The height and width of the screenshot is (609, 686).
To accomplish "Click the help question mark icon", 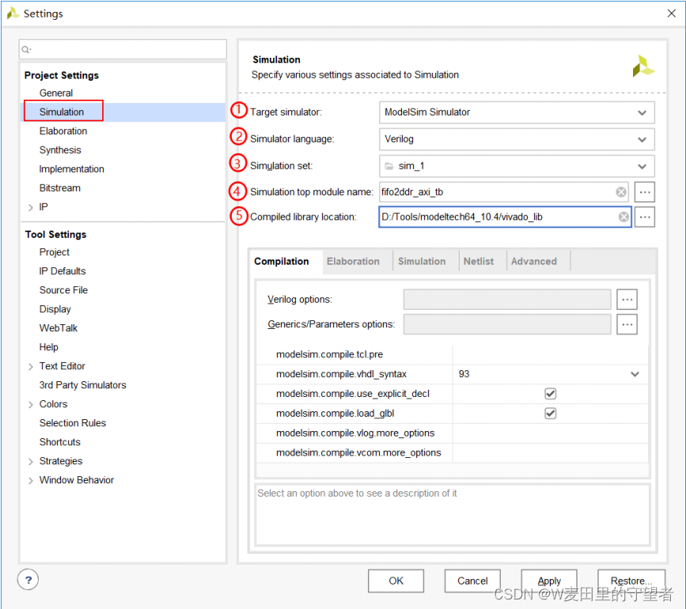I will 28,580.
